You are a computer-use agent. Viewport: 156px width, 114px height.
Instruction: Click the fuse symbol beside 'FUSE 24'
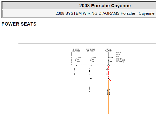pos(76,59)
